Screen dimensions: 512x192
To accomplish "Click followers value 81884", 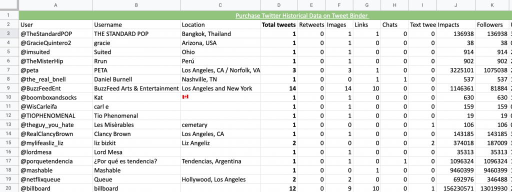I will coord(492,88).
